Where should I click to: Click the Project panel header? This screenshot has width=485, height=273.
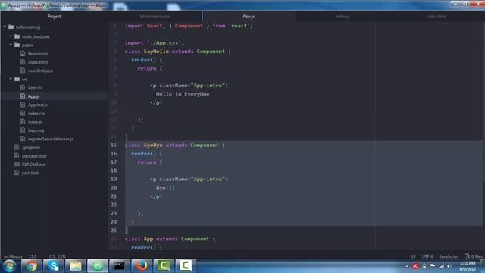pos(54,17)
